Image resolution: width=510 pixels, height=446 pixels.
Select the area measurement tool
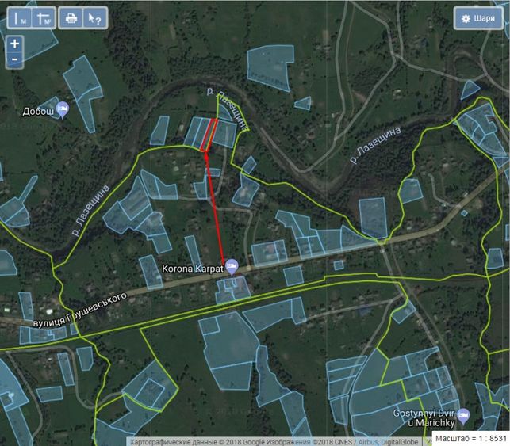pos(44,17)
